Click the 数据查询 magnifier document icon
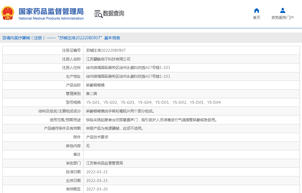The height and width of the screenshot is (193, 302). (99, 14)
